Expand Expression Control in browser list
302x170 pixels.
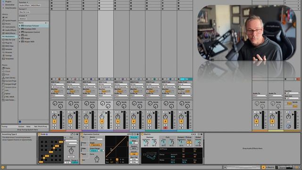pyautogui.click(x=20, y=32)
